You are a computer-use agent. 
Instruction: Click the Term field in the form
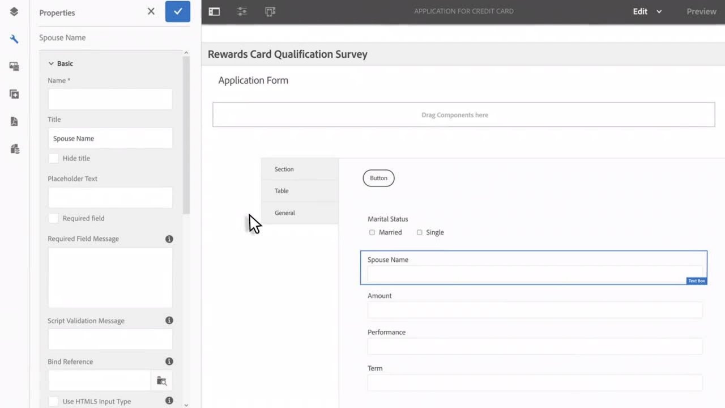tap(535, 382)
